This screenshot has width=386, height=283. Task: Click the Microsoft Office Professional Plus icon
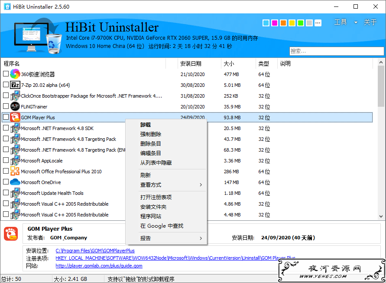15,171
